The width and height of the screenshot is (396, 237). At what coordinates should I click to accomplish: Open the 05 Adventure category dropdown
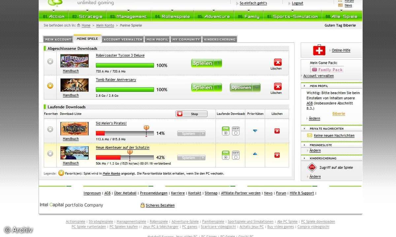coord(214,16)
